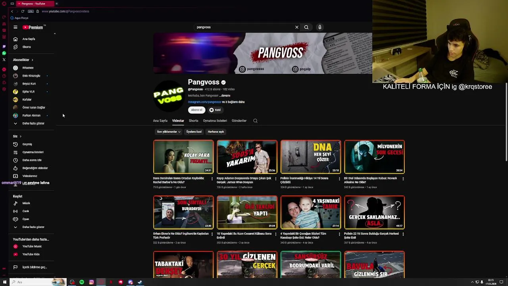Open X (Twitter) in Opera sidebar
The image size is (508, 286).
click(4, 60)
